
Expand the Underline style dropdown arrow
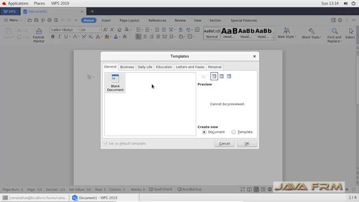[70, 37]
